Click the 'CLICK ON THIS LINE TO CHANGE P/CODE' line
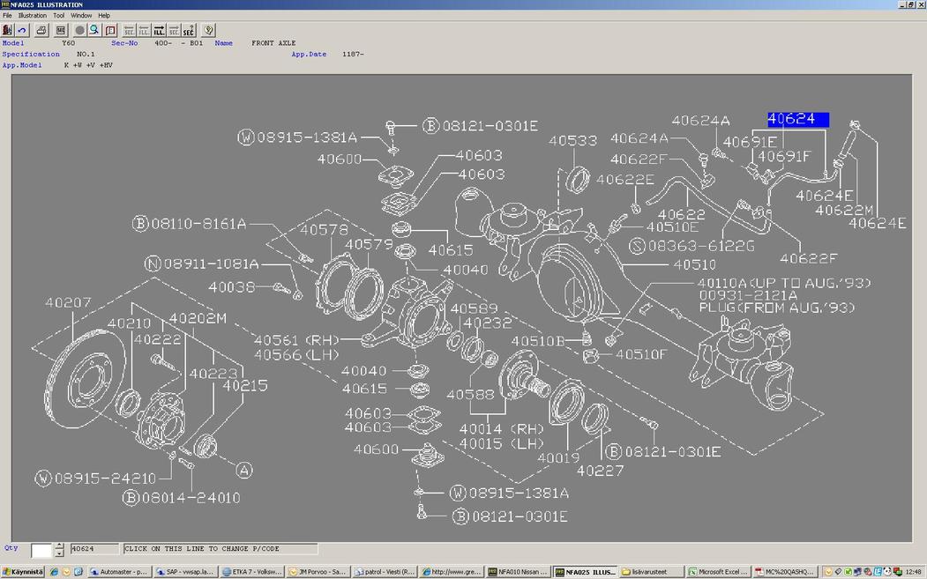927x579 pixels. 221,549
